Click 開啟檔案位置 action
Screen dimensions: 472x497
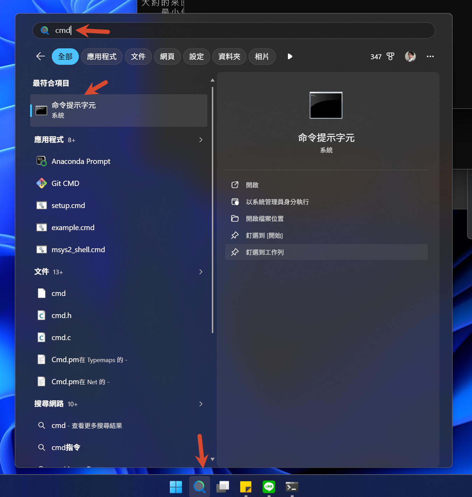tap(326, 219)
